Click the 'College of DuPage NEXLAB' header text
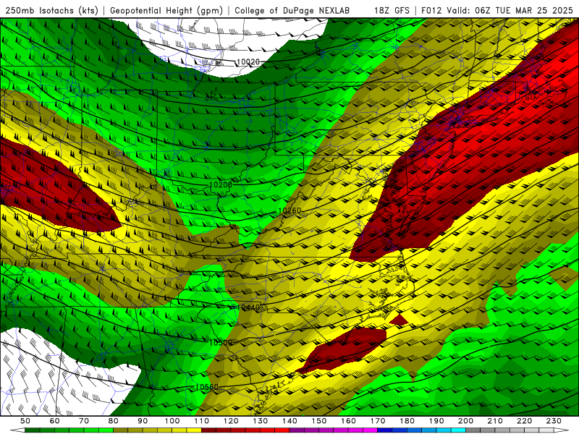The image size is (579, 434). 292,10
